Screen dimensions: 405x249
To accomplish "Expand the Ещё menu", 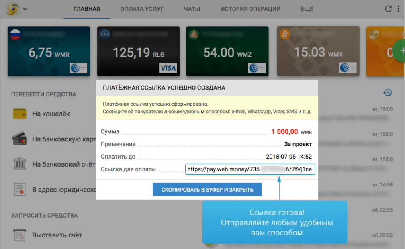I will 307,9.
